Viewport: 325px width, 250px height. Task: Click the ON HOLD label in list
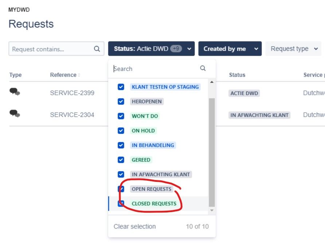click(x=143, y=130)
